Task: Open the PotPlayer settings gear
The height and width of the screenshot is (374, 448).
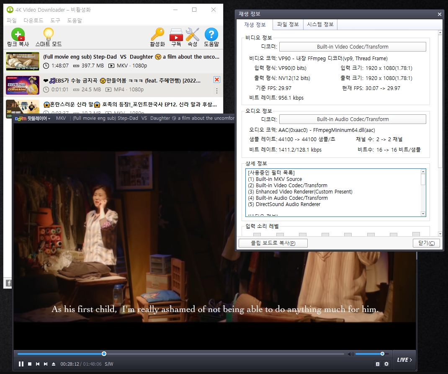Action: coord(386,364)
